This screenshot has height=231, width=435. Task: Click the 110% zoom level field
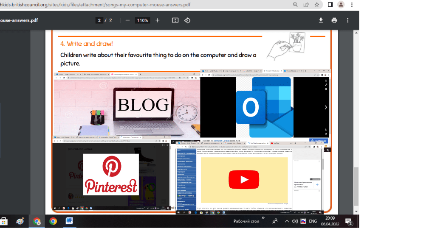click(142, 20)
